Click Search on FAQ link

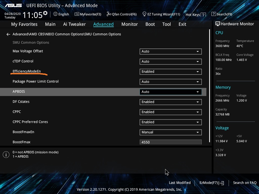point(245,183)
